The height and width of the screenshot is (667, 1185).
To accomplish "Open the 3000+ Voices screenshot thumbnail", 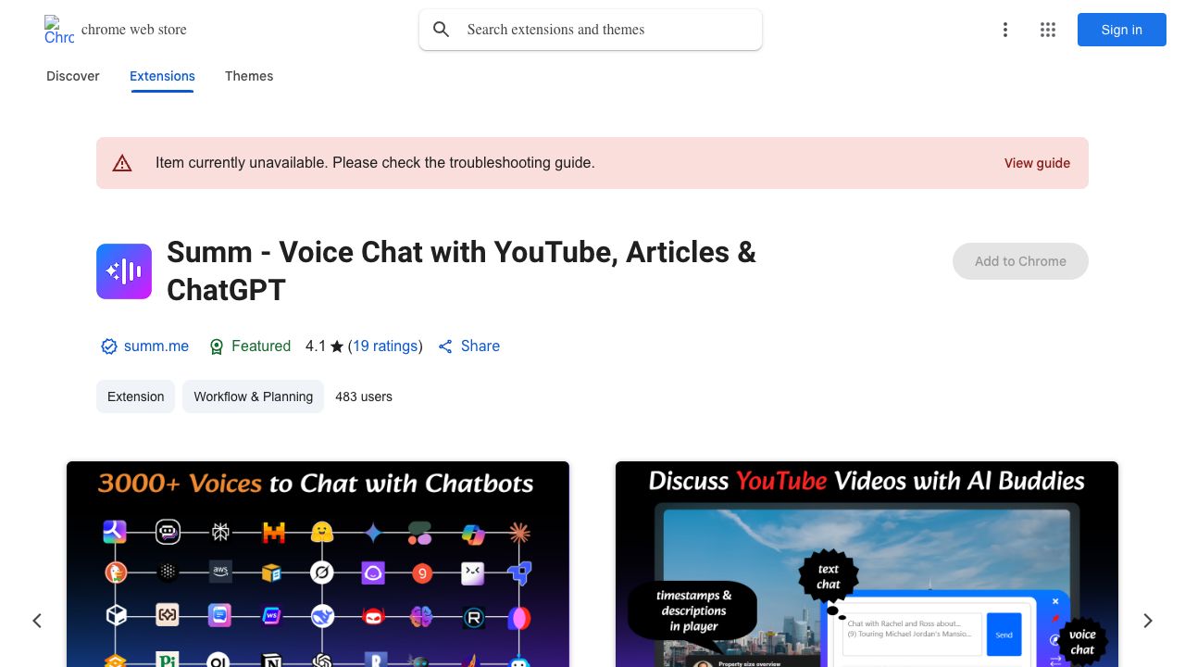I will coord(318,565).
